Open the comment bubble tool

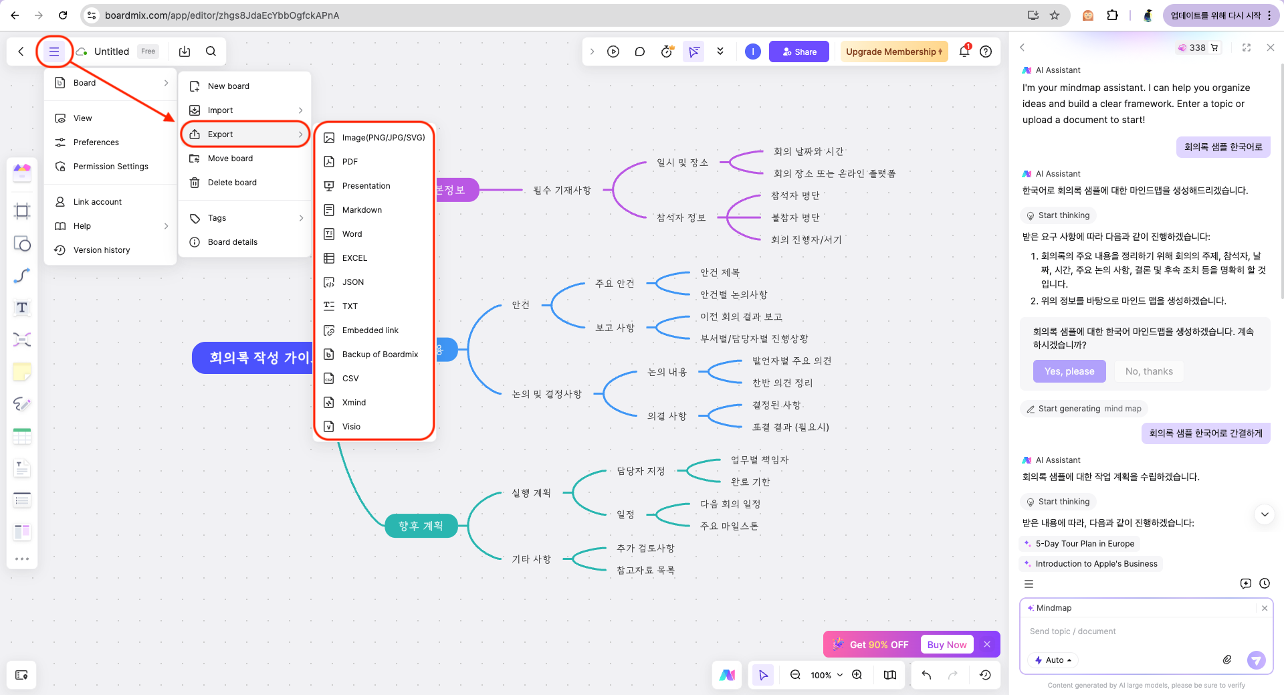639,52
